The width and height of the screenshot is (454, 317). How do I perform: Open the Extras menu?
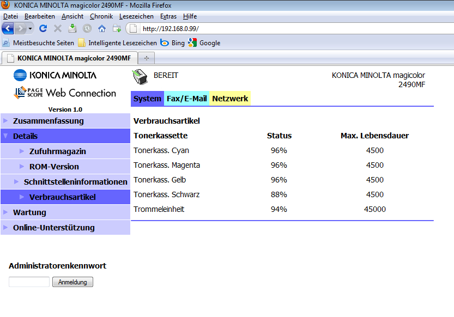[168, 16]
